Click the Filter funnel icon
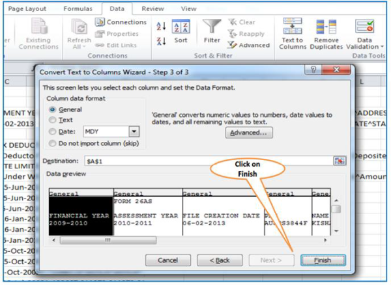Image resolution: width=391 pixels, height=285 pixels. [x=211, y=27]
